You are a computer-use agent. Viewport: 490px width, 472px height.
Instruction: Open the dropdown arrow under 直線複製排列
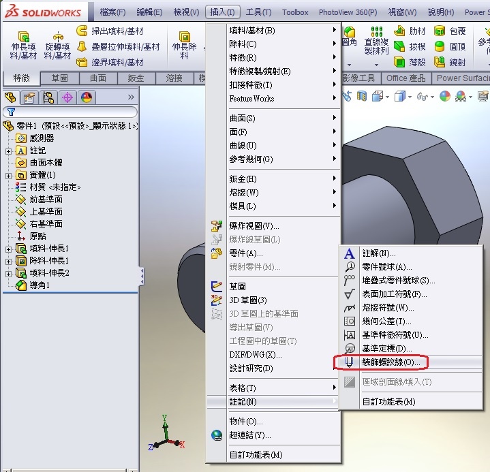pyautogui.click(x=377, y=65)
